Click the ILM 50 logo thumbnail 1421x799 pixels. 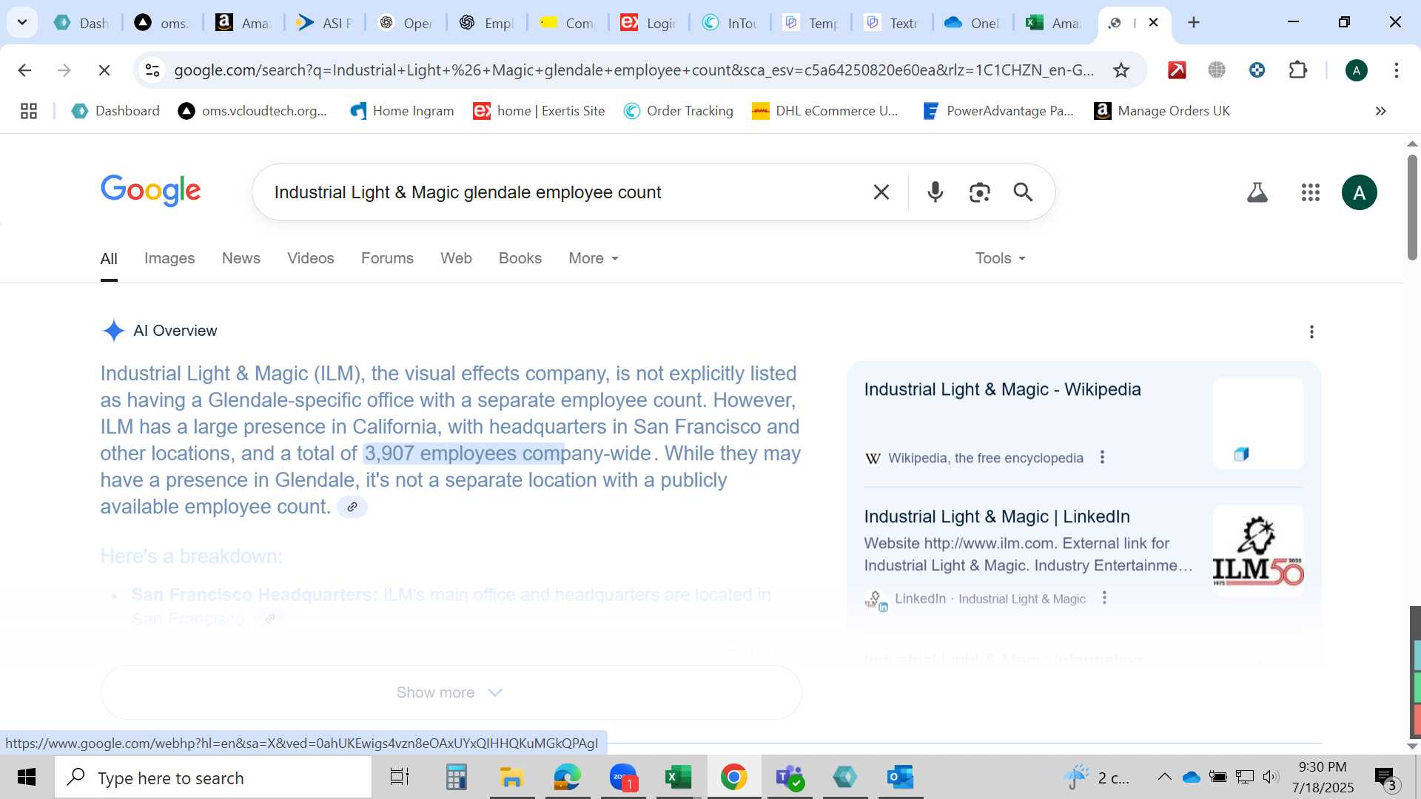click(x=1258, y=551)
